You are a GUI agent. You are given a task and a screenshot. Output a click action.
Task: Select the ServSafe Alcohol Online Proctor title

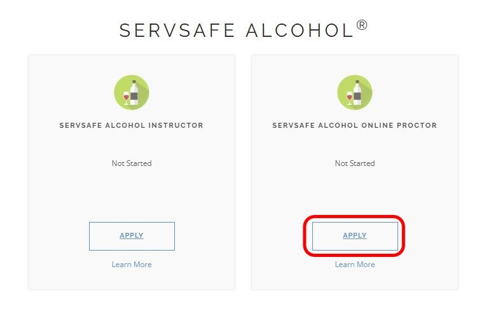pyautogui.click(x=355, y=126)
